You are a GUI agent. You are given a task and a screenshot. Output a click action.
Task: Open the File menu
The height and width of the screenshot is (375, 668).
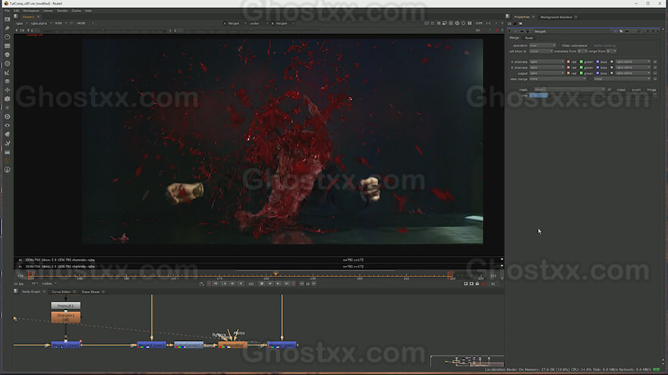pos(7,11)
